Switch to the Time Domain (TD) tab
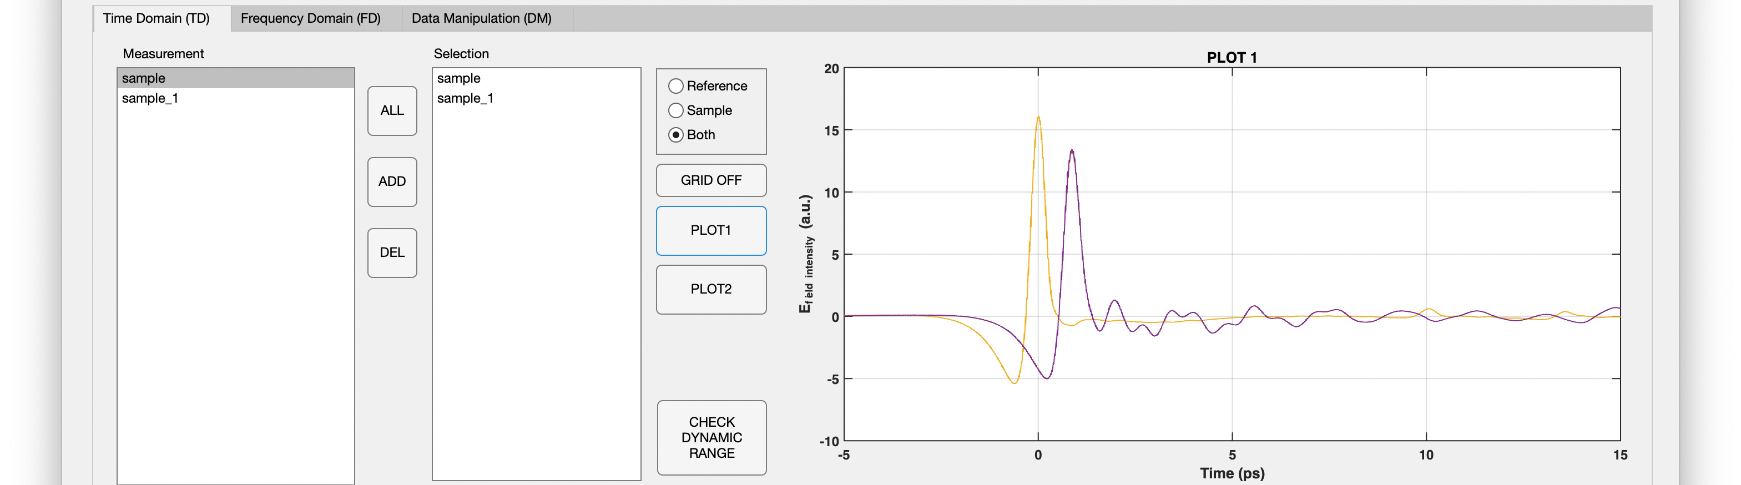This screenshot has height=485, width=1741. click(x=156, y=18)
